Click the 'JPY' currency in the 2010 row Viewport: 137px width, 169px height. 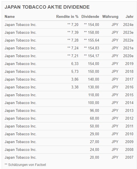coord(115,134)
